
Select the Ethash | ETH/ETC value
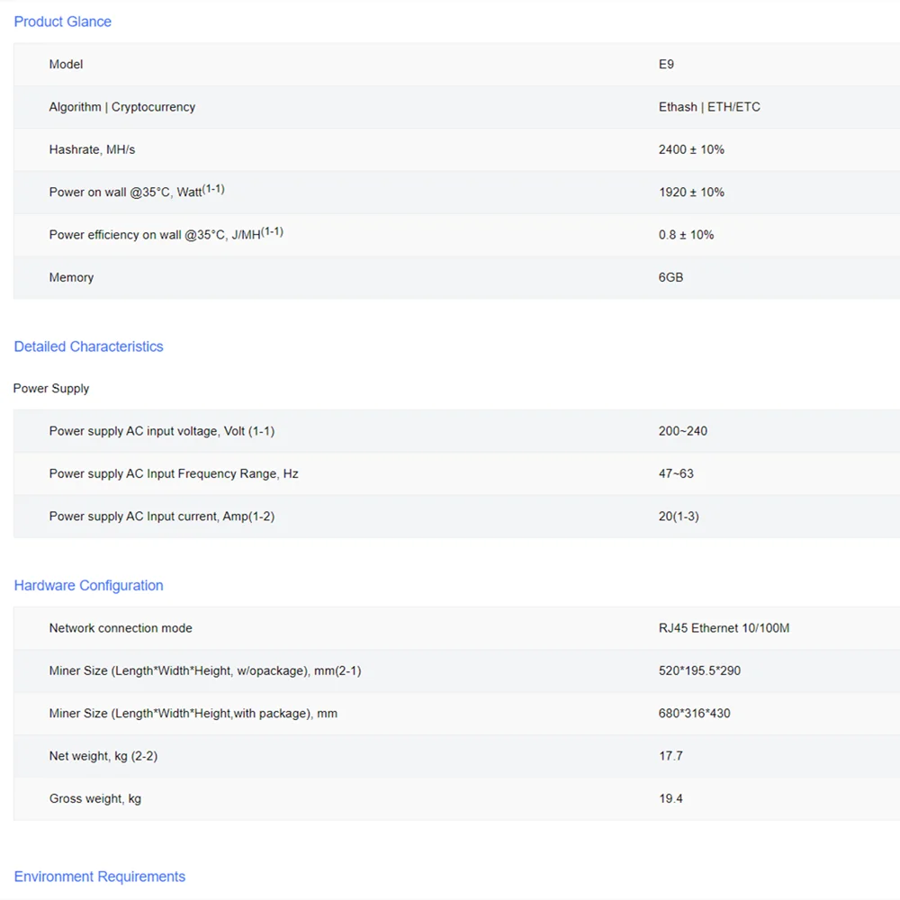point(709,107)
